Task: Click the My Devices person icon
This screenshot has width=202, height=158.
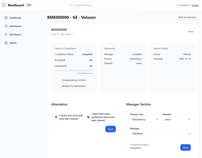Action: click(x=6, y=34)
